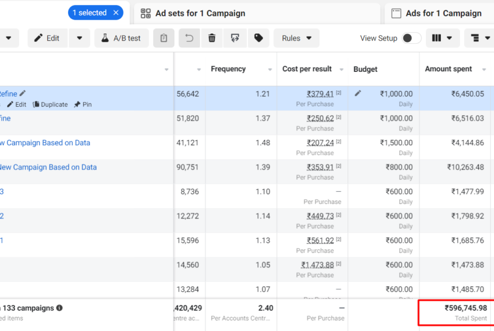
Task: Expand the dropdown arrow next to Edit
Action: click(x=80, y=38)
